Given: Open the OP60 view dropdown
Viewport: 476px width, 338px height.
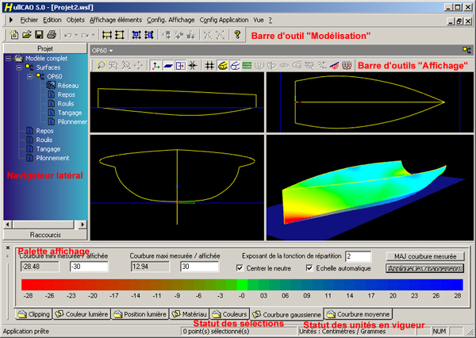Looking at the screenshot, I should (103, 50).
